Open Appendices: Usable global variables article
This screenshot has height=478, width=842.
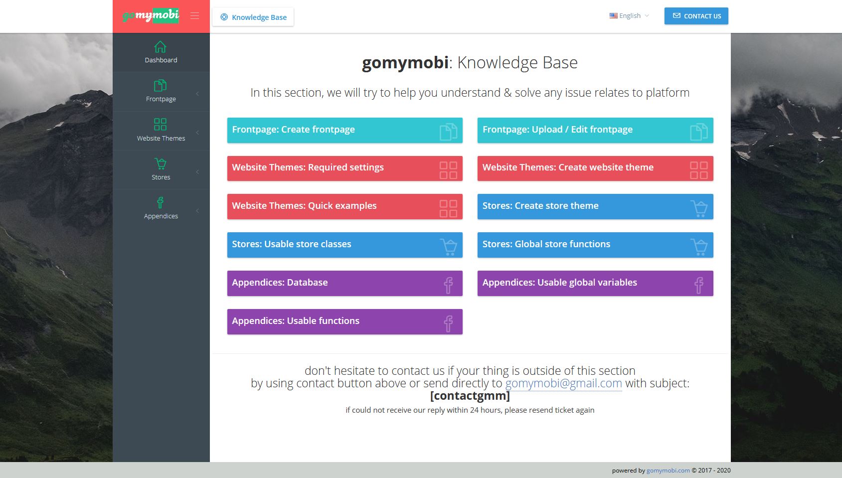click(595, 283)
